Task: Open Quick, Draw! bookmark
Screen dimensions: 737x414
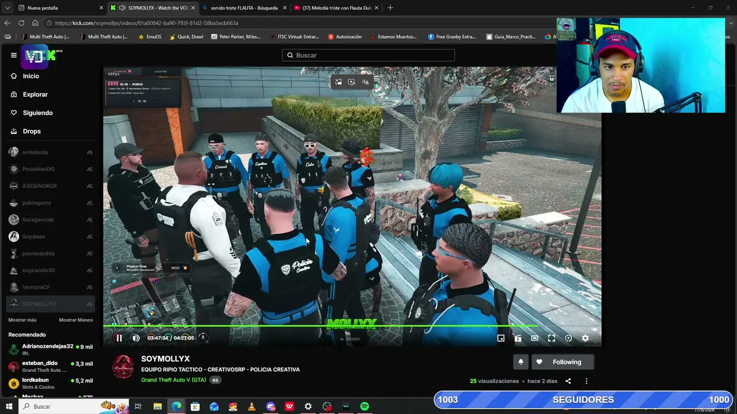Action: tap(186, 37)
